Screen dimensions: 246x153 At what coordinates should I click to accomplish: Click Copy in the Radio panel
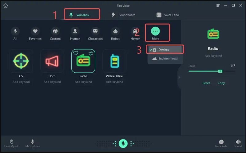[x=221, y=83]
